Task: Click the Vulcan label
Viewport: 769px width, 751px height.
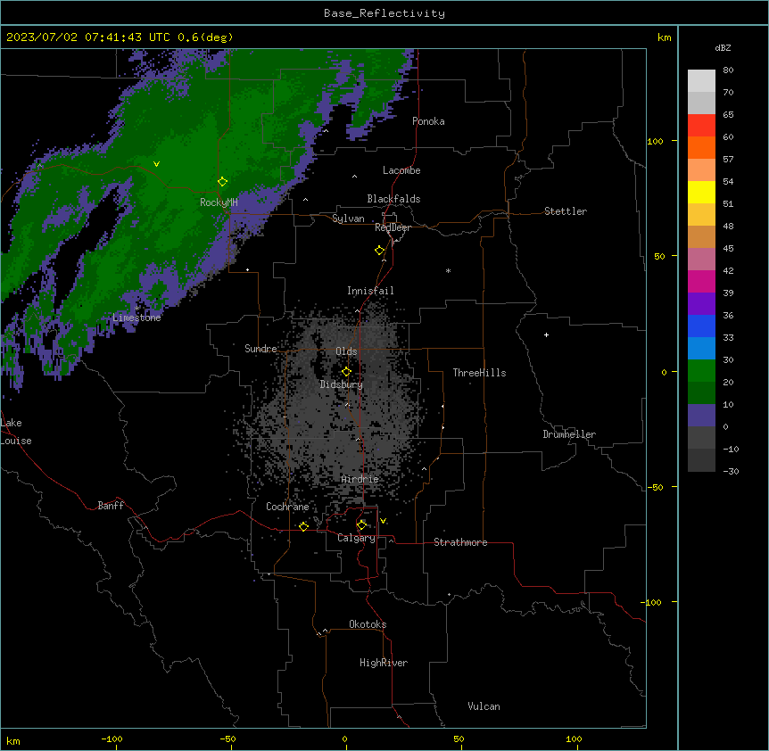Action: 484,706
